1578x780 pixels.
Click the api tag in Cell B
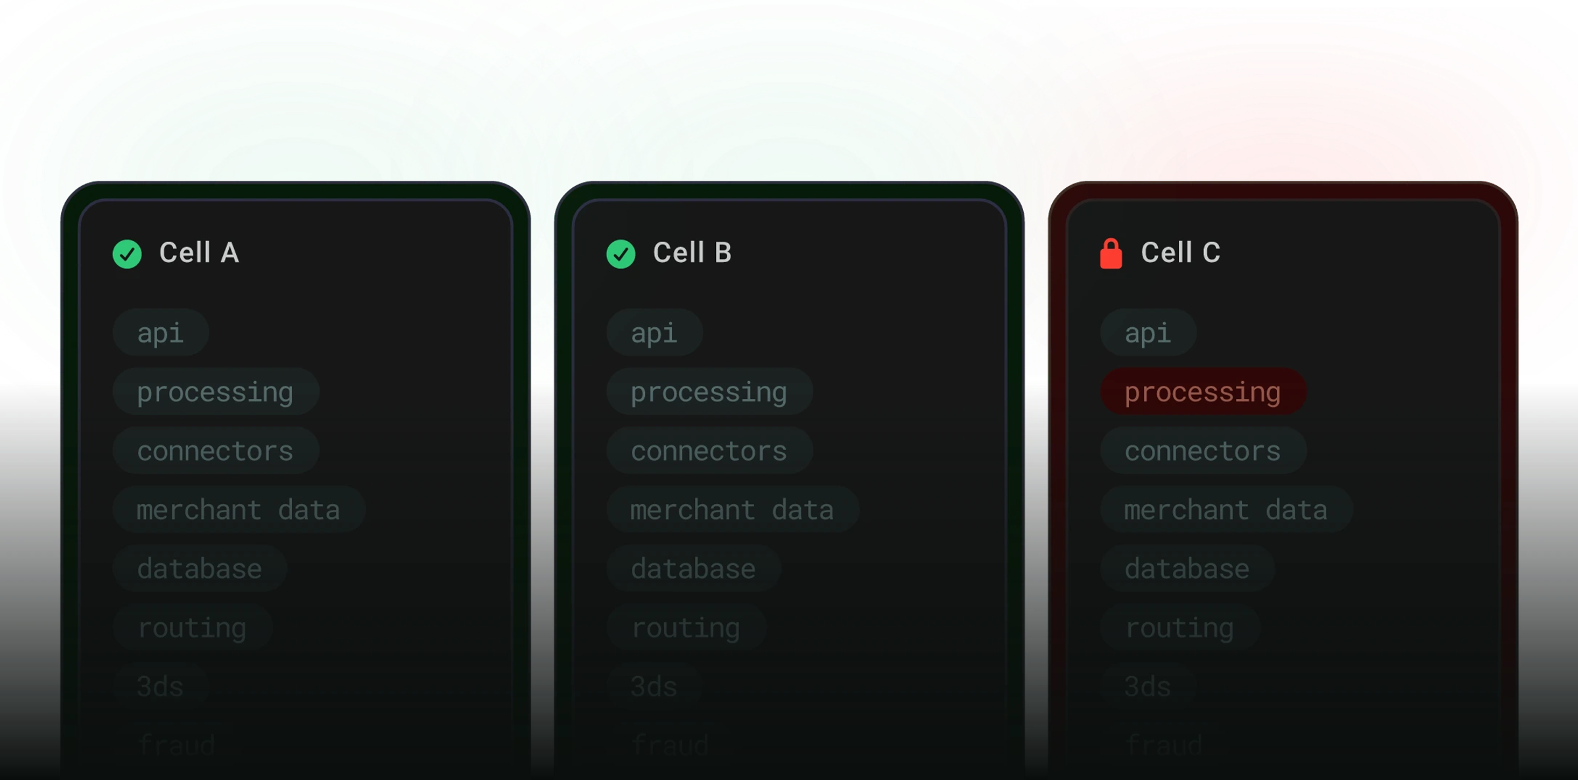654,333
